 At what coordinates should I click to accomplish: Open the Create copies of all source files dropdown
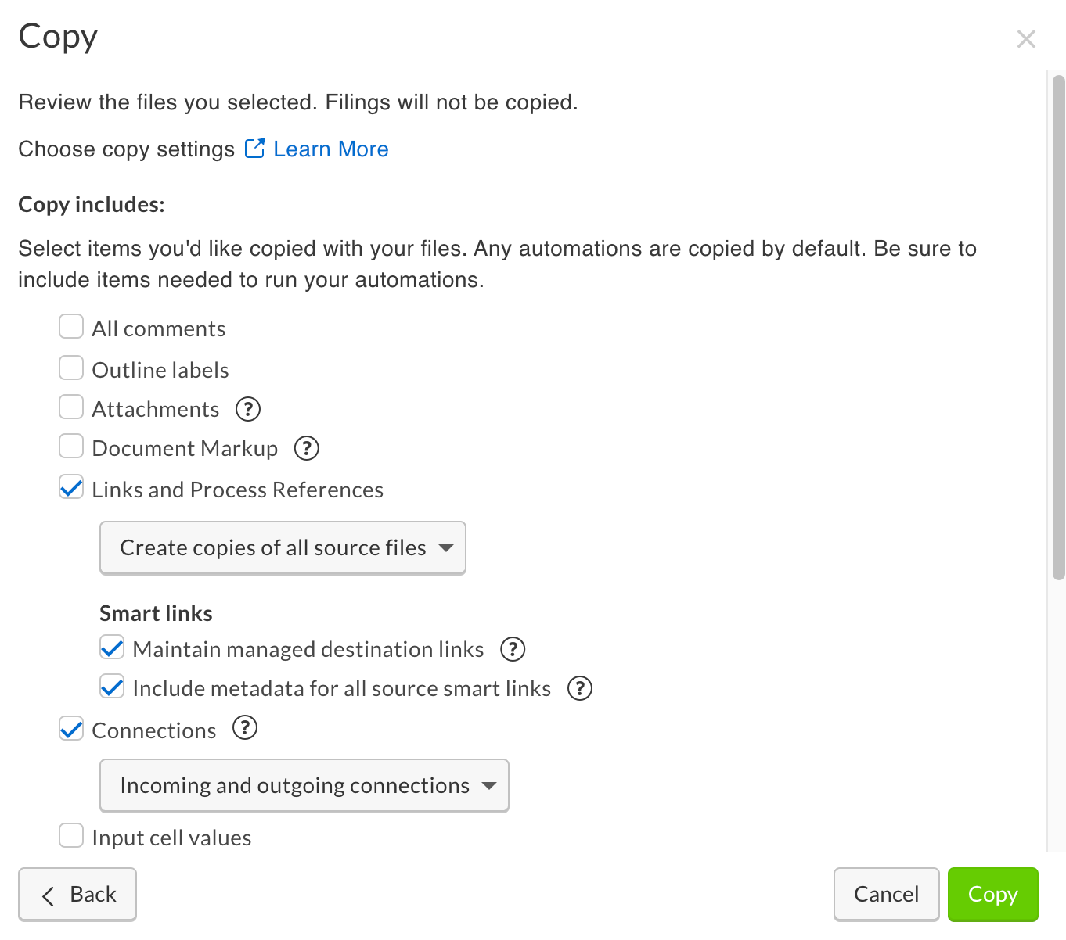click(x=283, y=547)
